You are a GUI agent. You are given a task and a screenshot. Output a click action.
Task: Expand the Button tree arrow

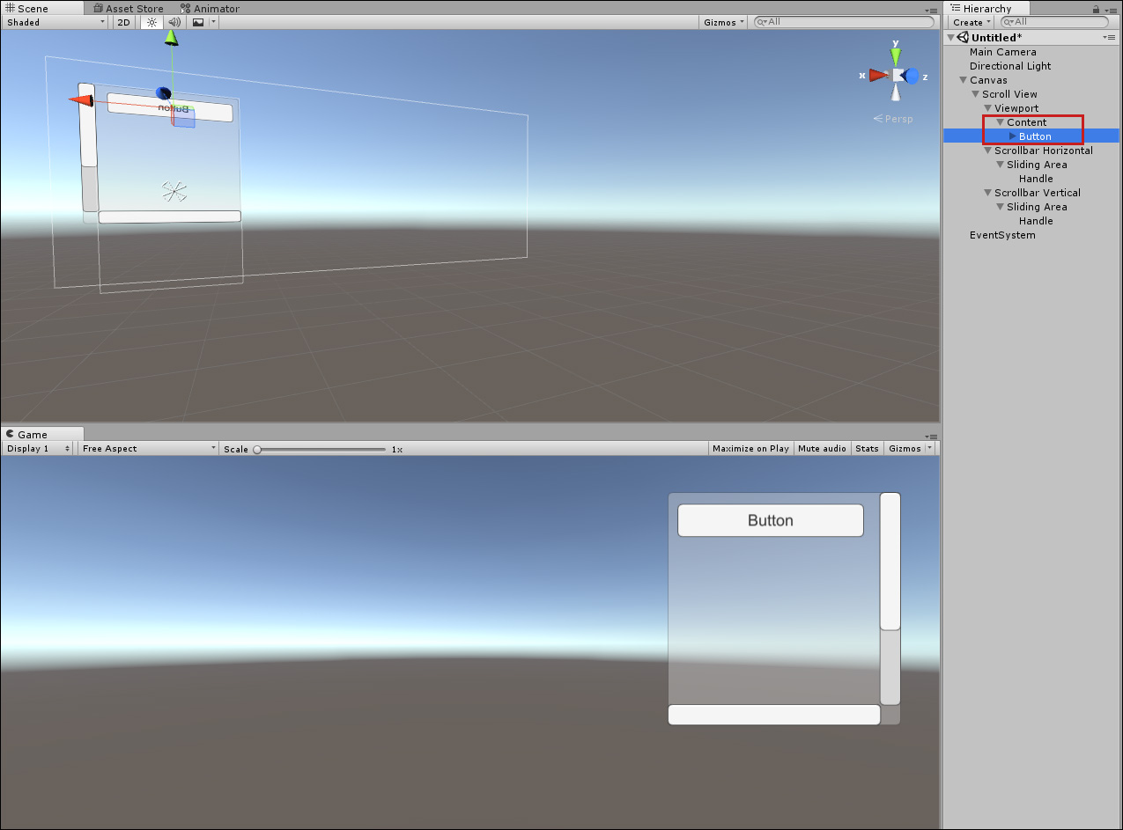tap(1013, 136)
